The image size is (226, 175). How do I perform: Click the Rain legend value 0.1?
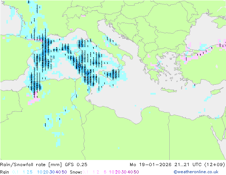(x=15, y=172)
